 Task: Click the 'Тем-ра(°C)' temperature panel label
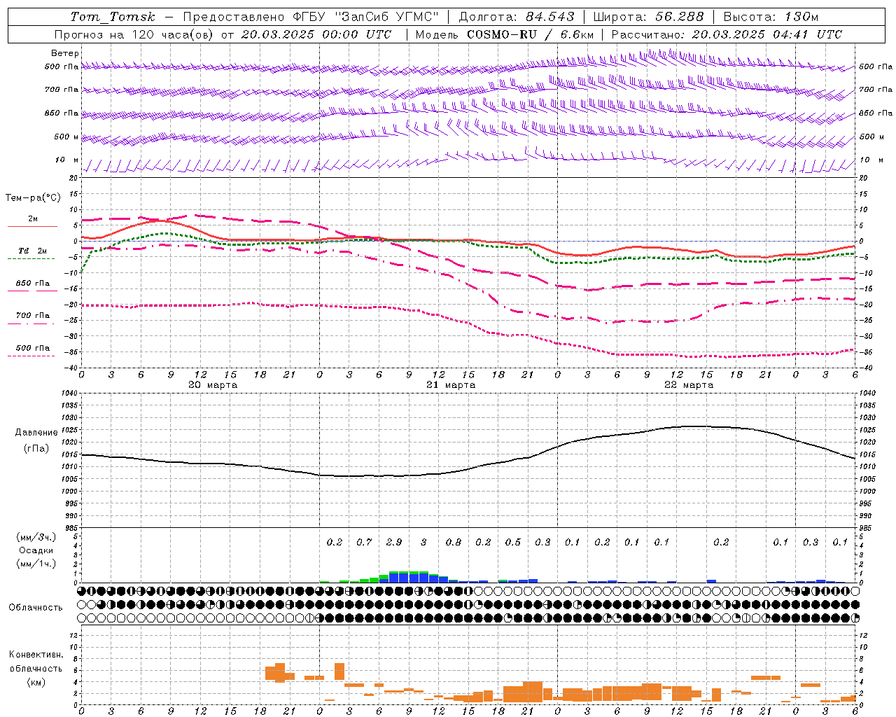(33, 198)
